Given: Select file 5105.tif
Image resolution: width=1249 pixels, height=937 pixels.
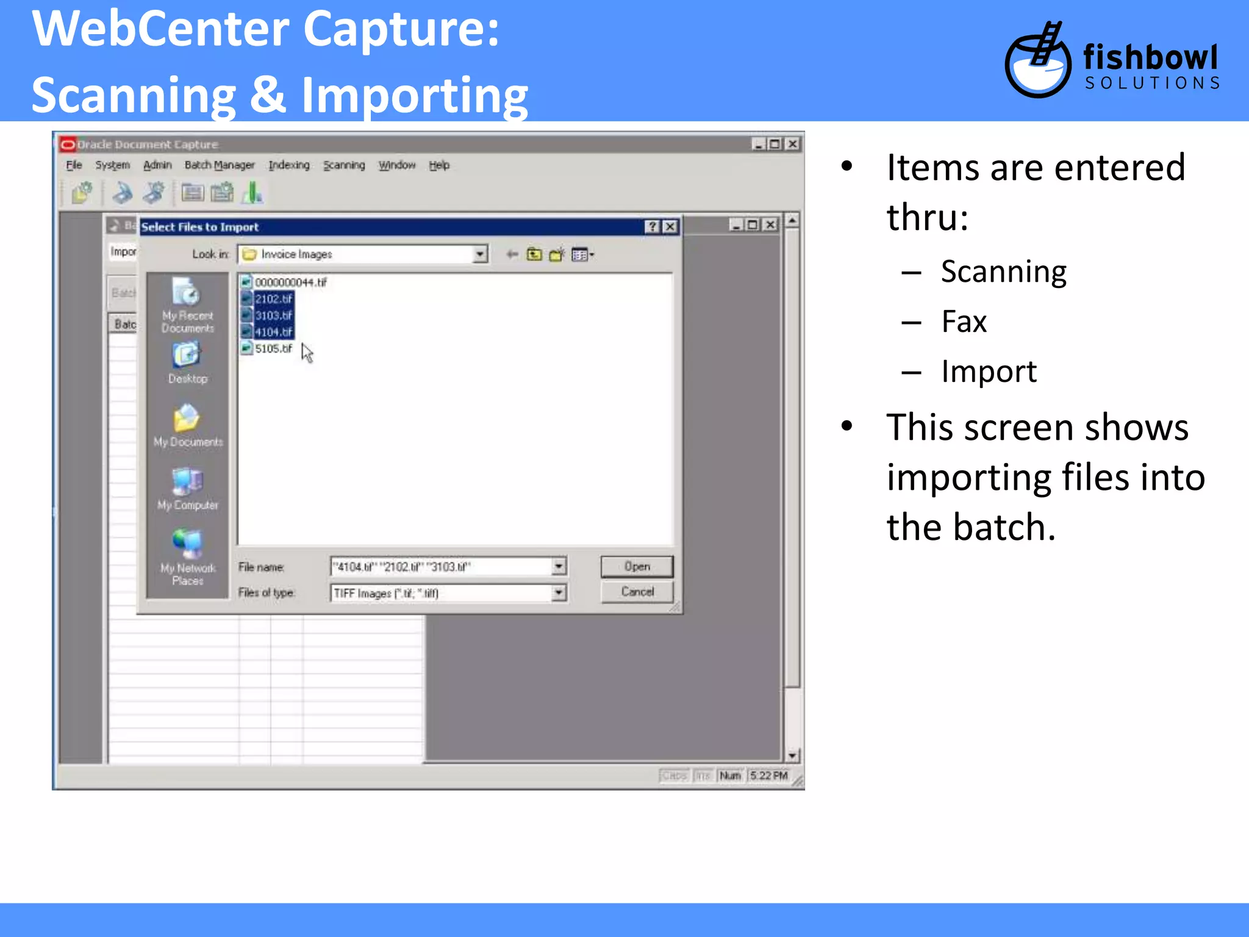Looking at the screenshot, I should point(267,348).
